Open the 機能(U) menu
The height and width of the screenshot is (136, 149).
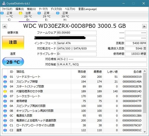pos(31,9)
